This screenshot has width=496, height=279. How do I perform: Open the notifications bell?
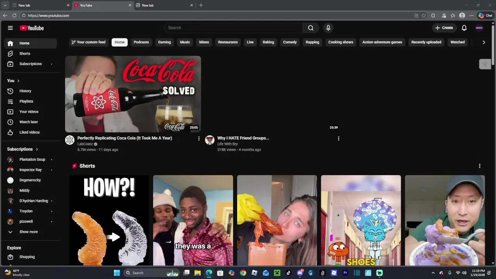click(464, 28)
